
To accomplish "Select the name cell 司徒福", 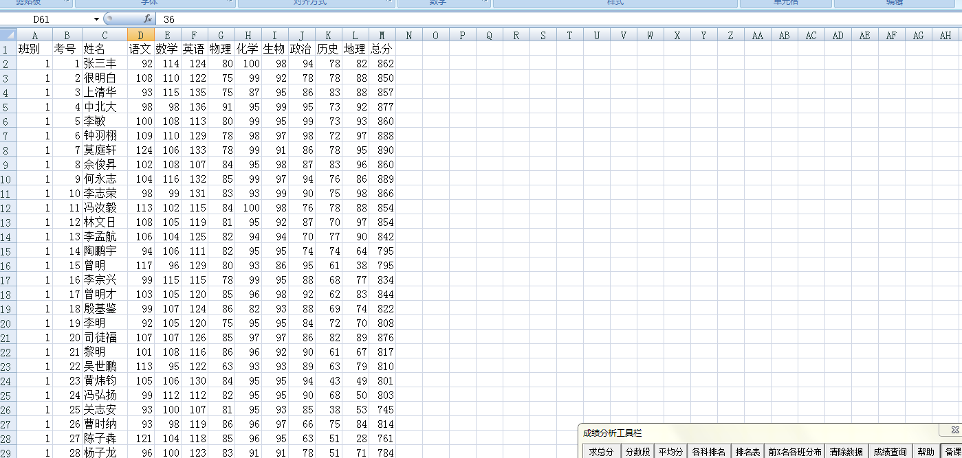I will (105, 337).
